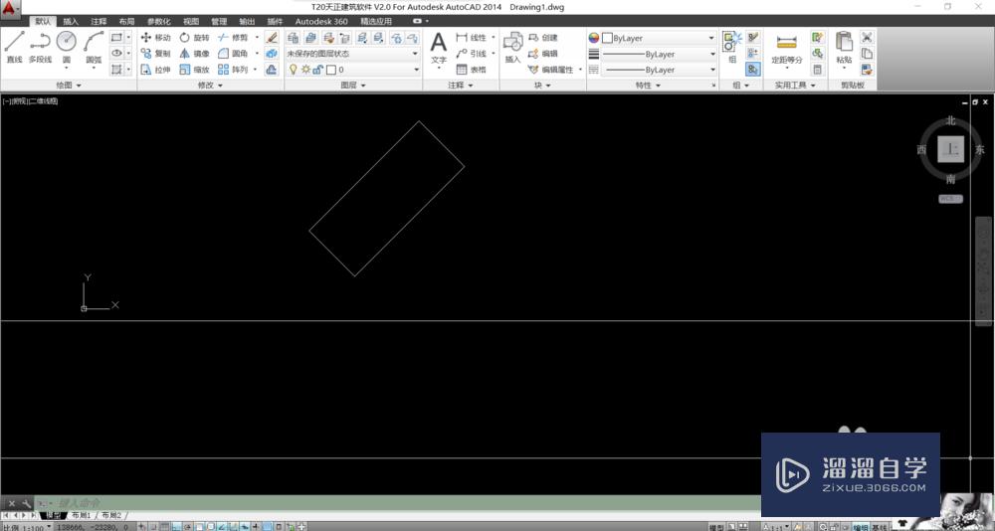Click the 上 (top) face of the ViewCube

tap(950, 150)
